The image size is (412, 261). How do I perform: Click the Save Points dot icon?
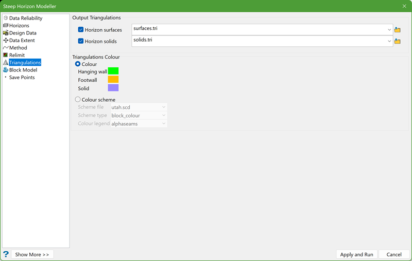(6, 77)
